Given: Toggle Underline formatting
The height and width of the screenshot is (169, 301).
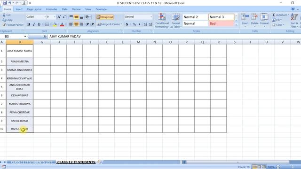Looking at the screenshot, I should coord(39,24).
